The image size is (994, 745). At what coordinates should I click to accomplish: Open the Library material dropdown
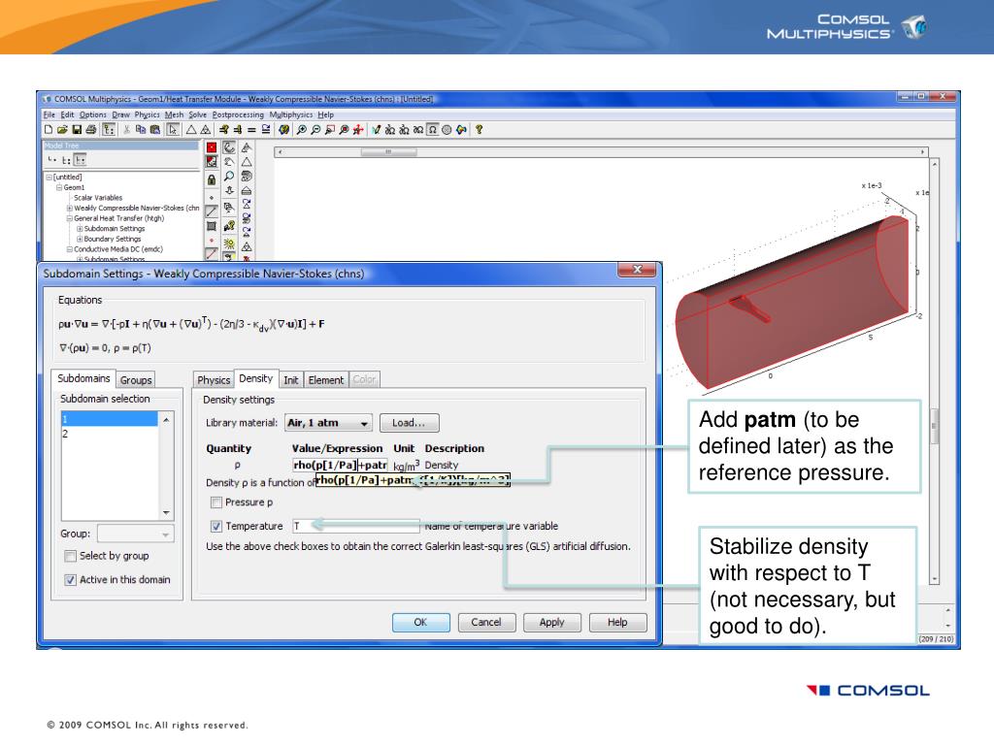pos(328,423)
